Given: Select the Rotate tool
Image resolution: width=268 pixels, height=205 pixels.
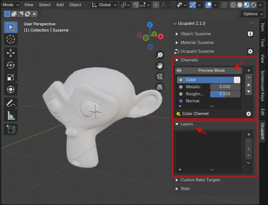Looking at the screenshot, I should pos(11,65).
